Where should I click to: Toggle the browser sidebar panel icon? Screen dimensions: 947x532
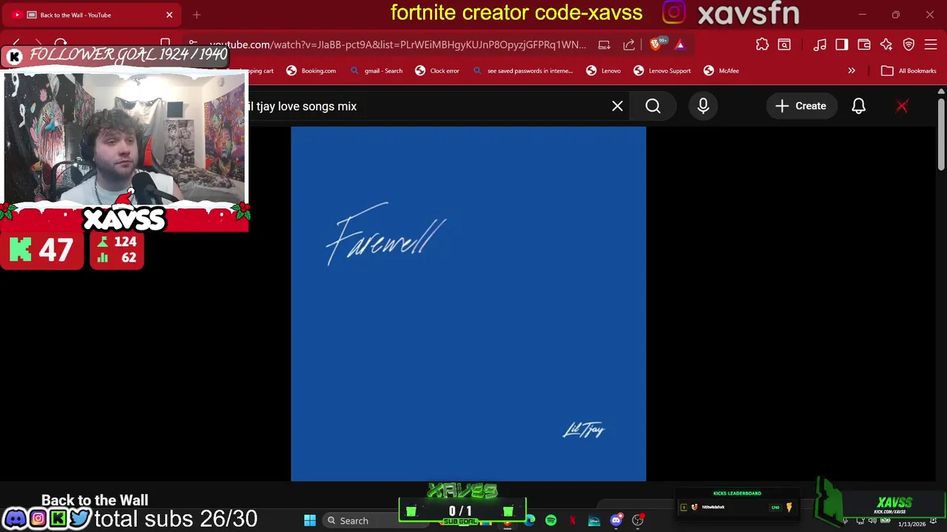[x=842, y=44]
